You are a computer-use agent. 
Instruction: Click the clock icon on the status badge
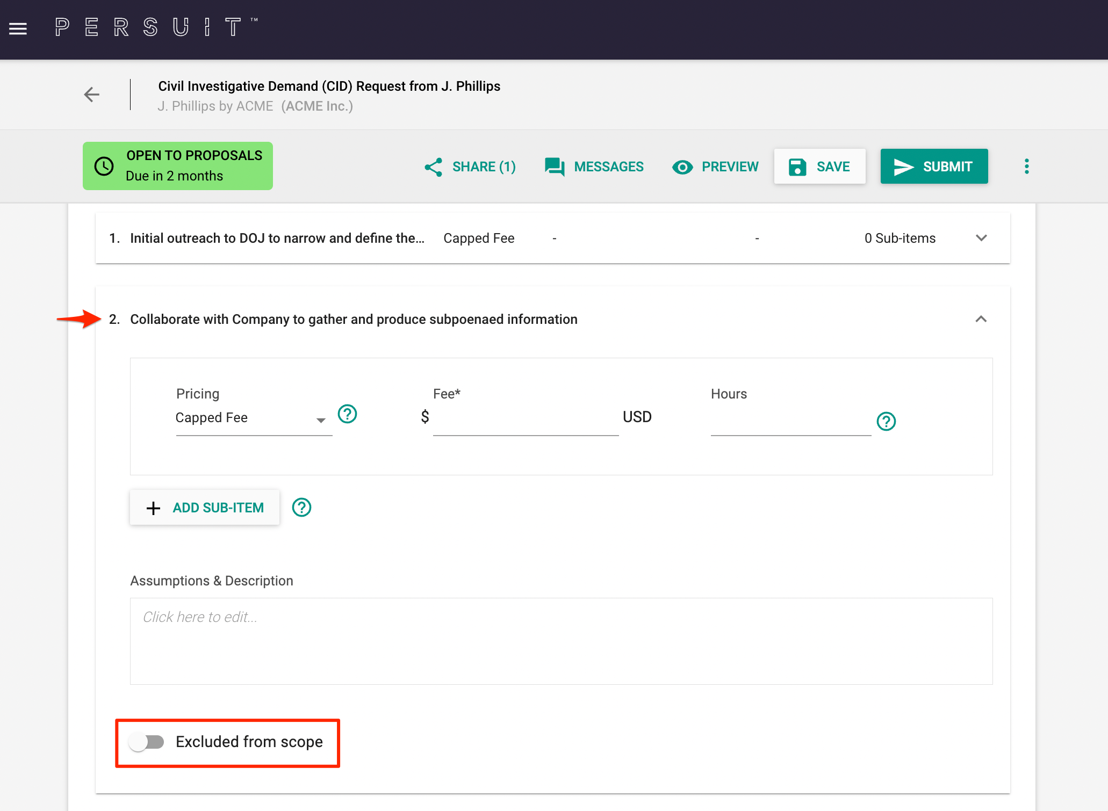(x=104, y=166)
